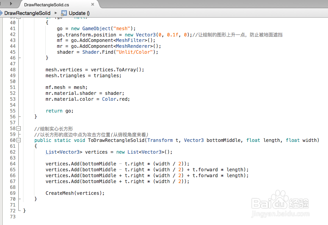This screenshot has width=328, height=225.
Task: Collapse the comment fold at line 58
Action: tap(19, 128)
